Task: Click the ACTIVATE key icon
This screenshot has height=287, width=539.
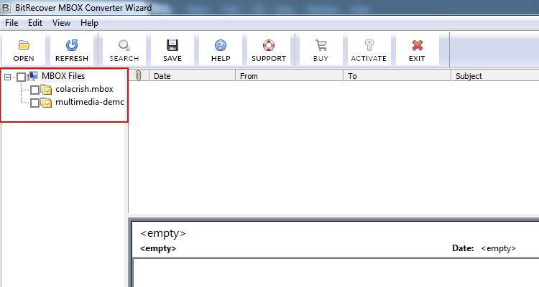Action: [x=369, y=45]
